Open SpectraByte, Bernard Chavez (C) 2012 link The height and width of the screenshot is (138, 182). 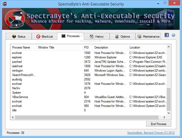pyautogui.click(x=151, y=133)
